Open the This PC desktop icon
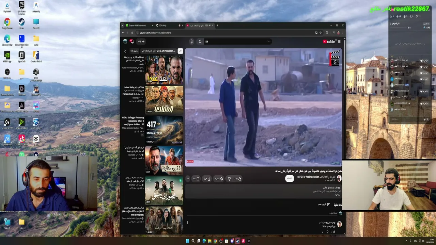This screenshot has height=245, width=436. tap(36, 23)
